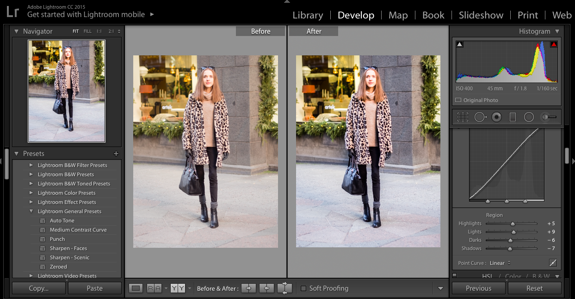
Task: Click the right panel scrollbar handle
Action: (567, 155)
